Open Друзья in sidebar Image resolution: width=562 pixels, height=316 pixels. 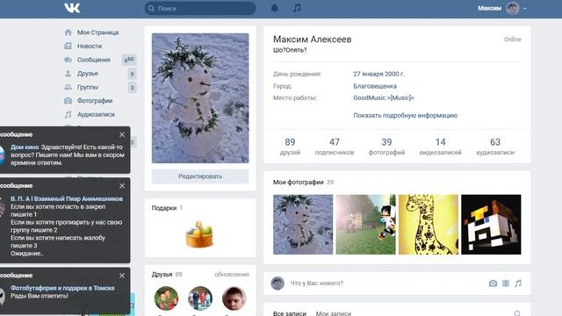(88, 73)
